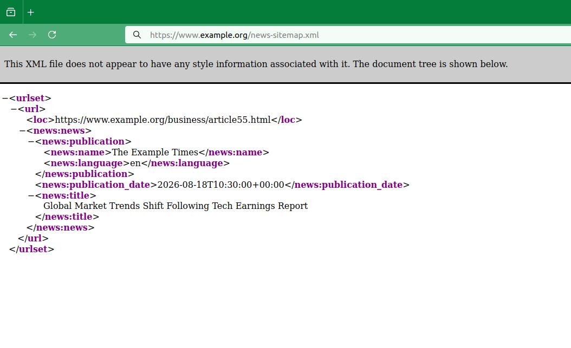Go back to the previous page
Viewport: 571px width, 348px height.
[x=13, y=35]
